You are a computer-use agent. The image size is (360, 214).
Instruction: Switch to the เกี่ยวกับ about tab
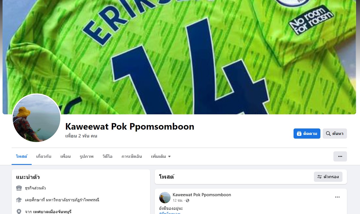44,156
